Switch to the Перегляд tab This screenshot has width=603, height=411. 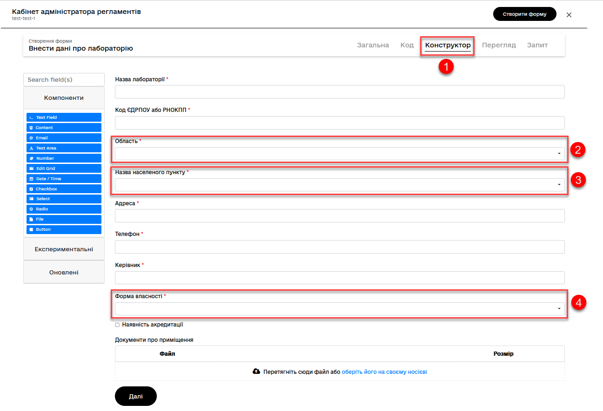499,45
